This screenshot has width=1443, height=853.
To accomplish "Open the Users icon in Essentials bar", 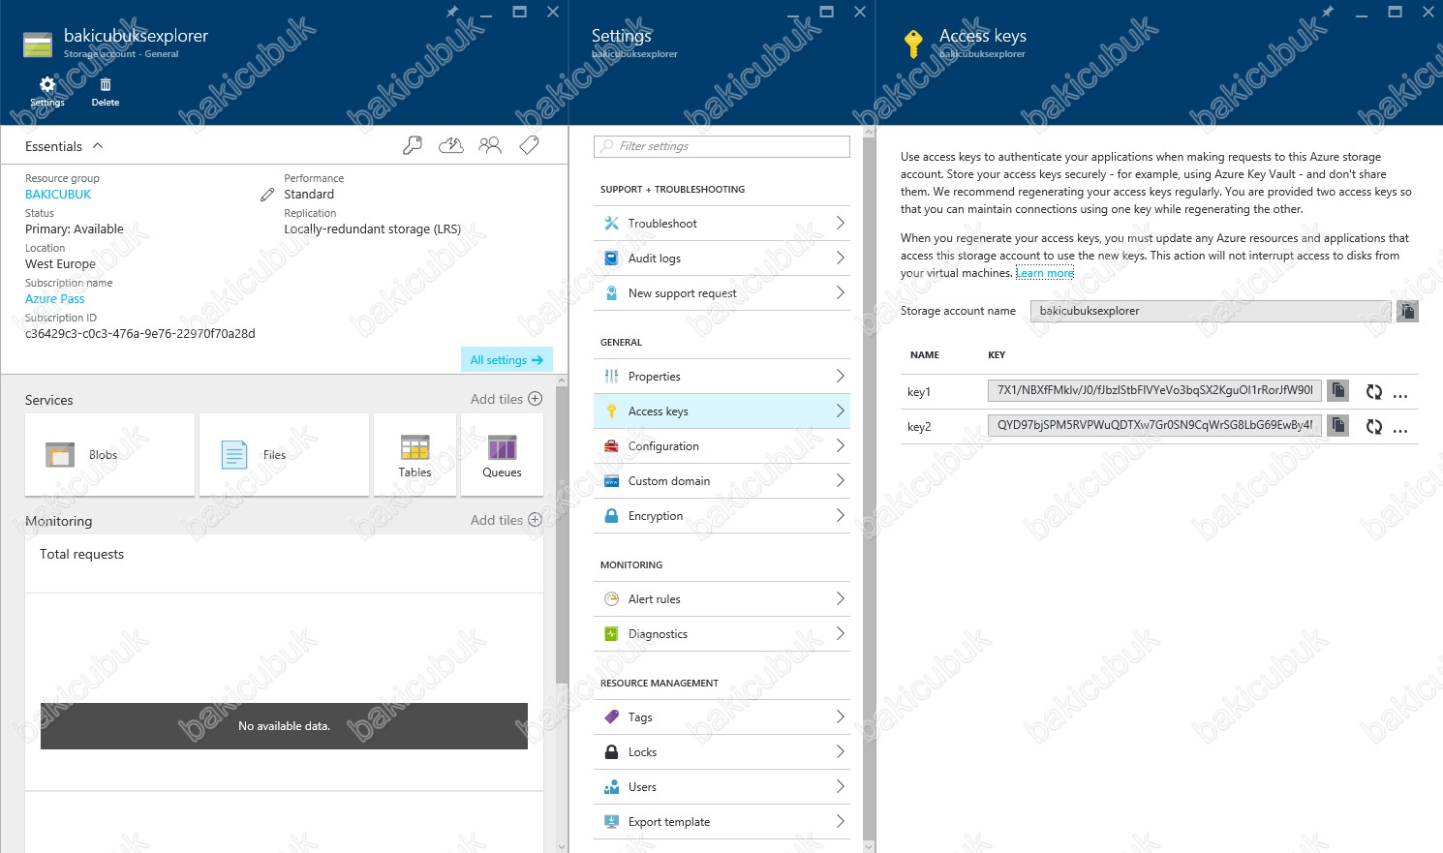I will (490, 146).
